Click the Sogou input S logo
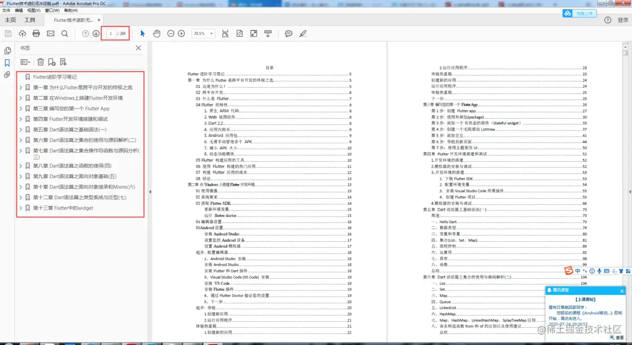632x345 pixels. (x=569, y=271)
